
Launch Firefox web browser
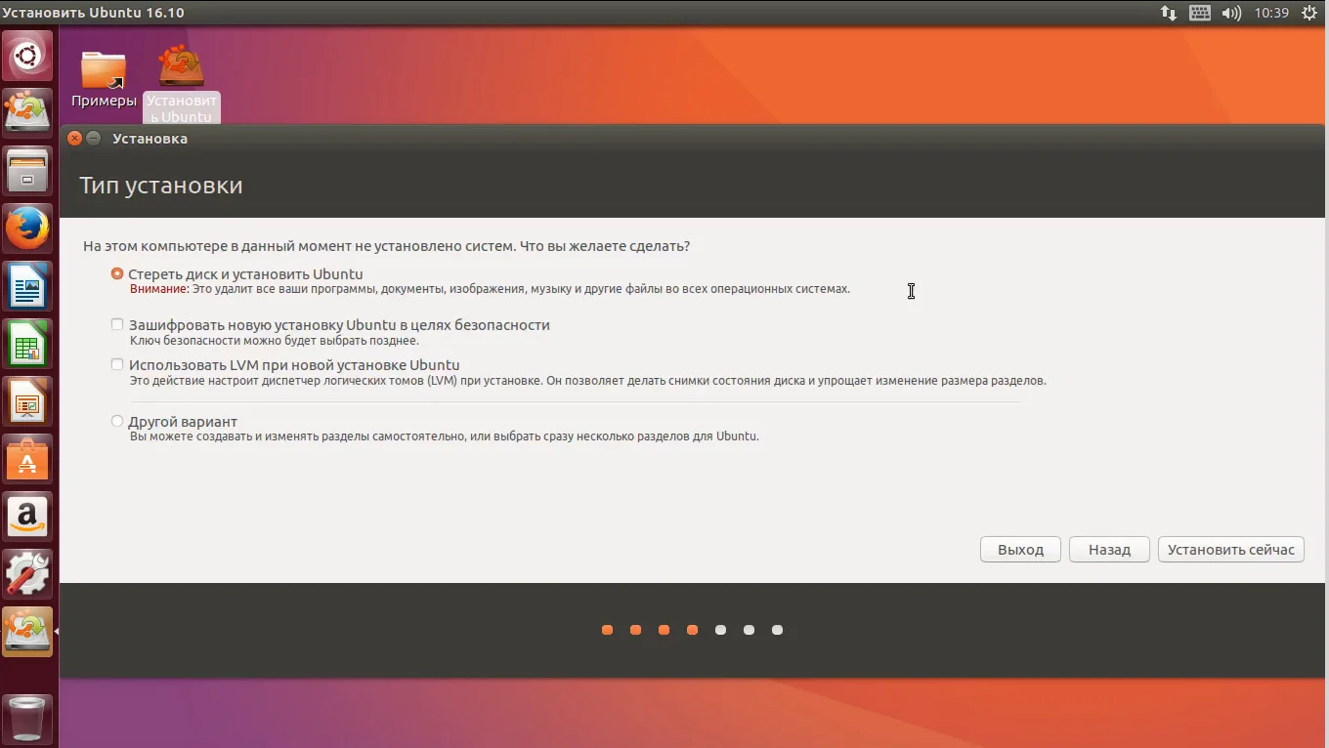[27, 229]
